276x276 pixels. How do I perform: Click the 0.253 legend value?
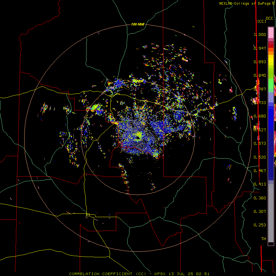click(260, 225)
